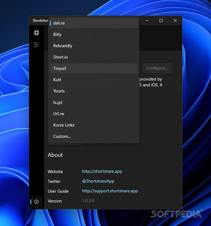Select the Kutt provider
The width and height of the screenshot is (211, 226).
click(94, 80)
